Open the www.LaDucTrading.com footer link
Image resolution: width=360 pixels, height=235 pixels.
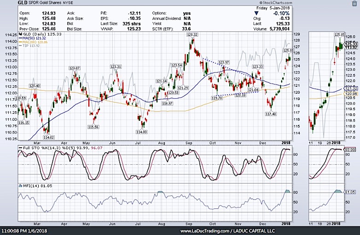(x=205, y=231)
